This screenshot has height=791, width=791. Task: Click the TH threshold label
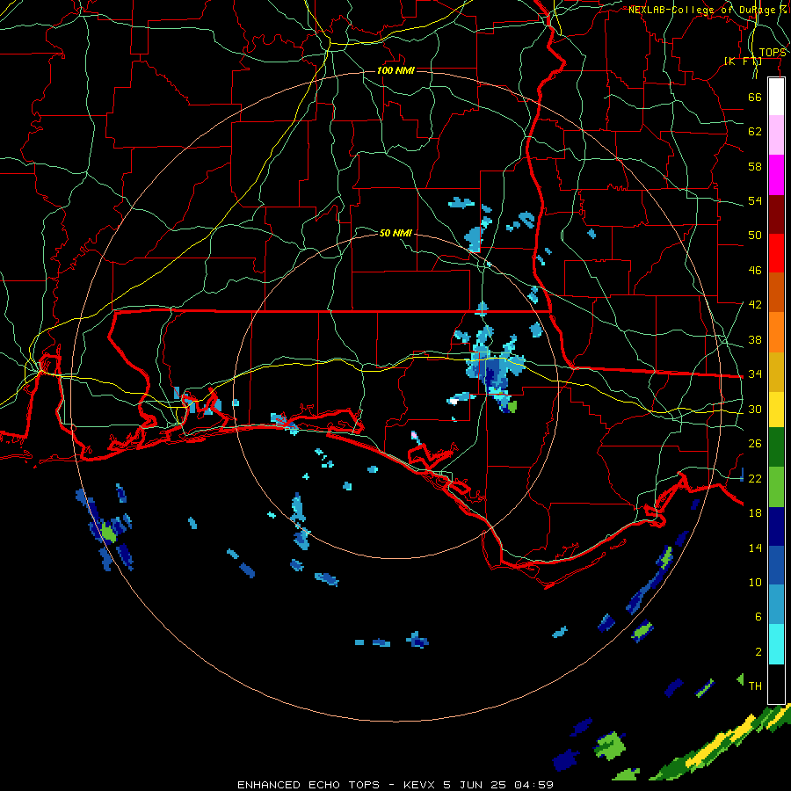[x=755, y=686]
